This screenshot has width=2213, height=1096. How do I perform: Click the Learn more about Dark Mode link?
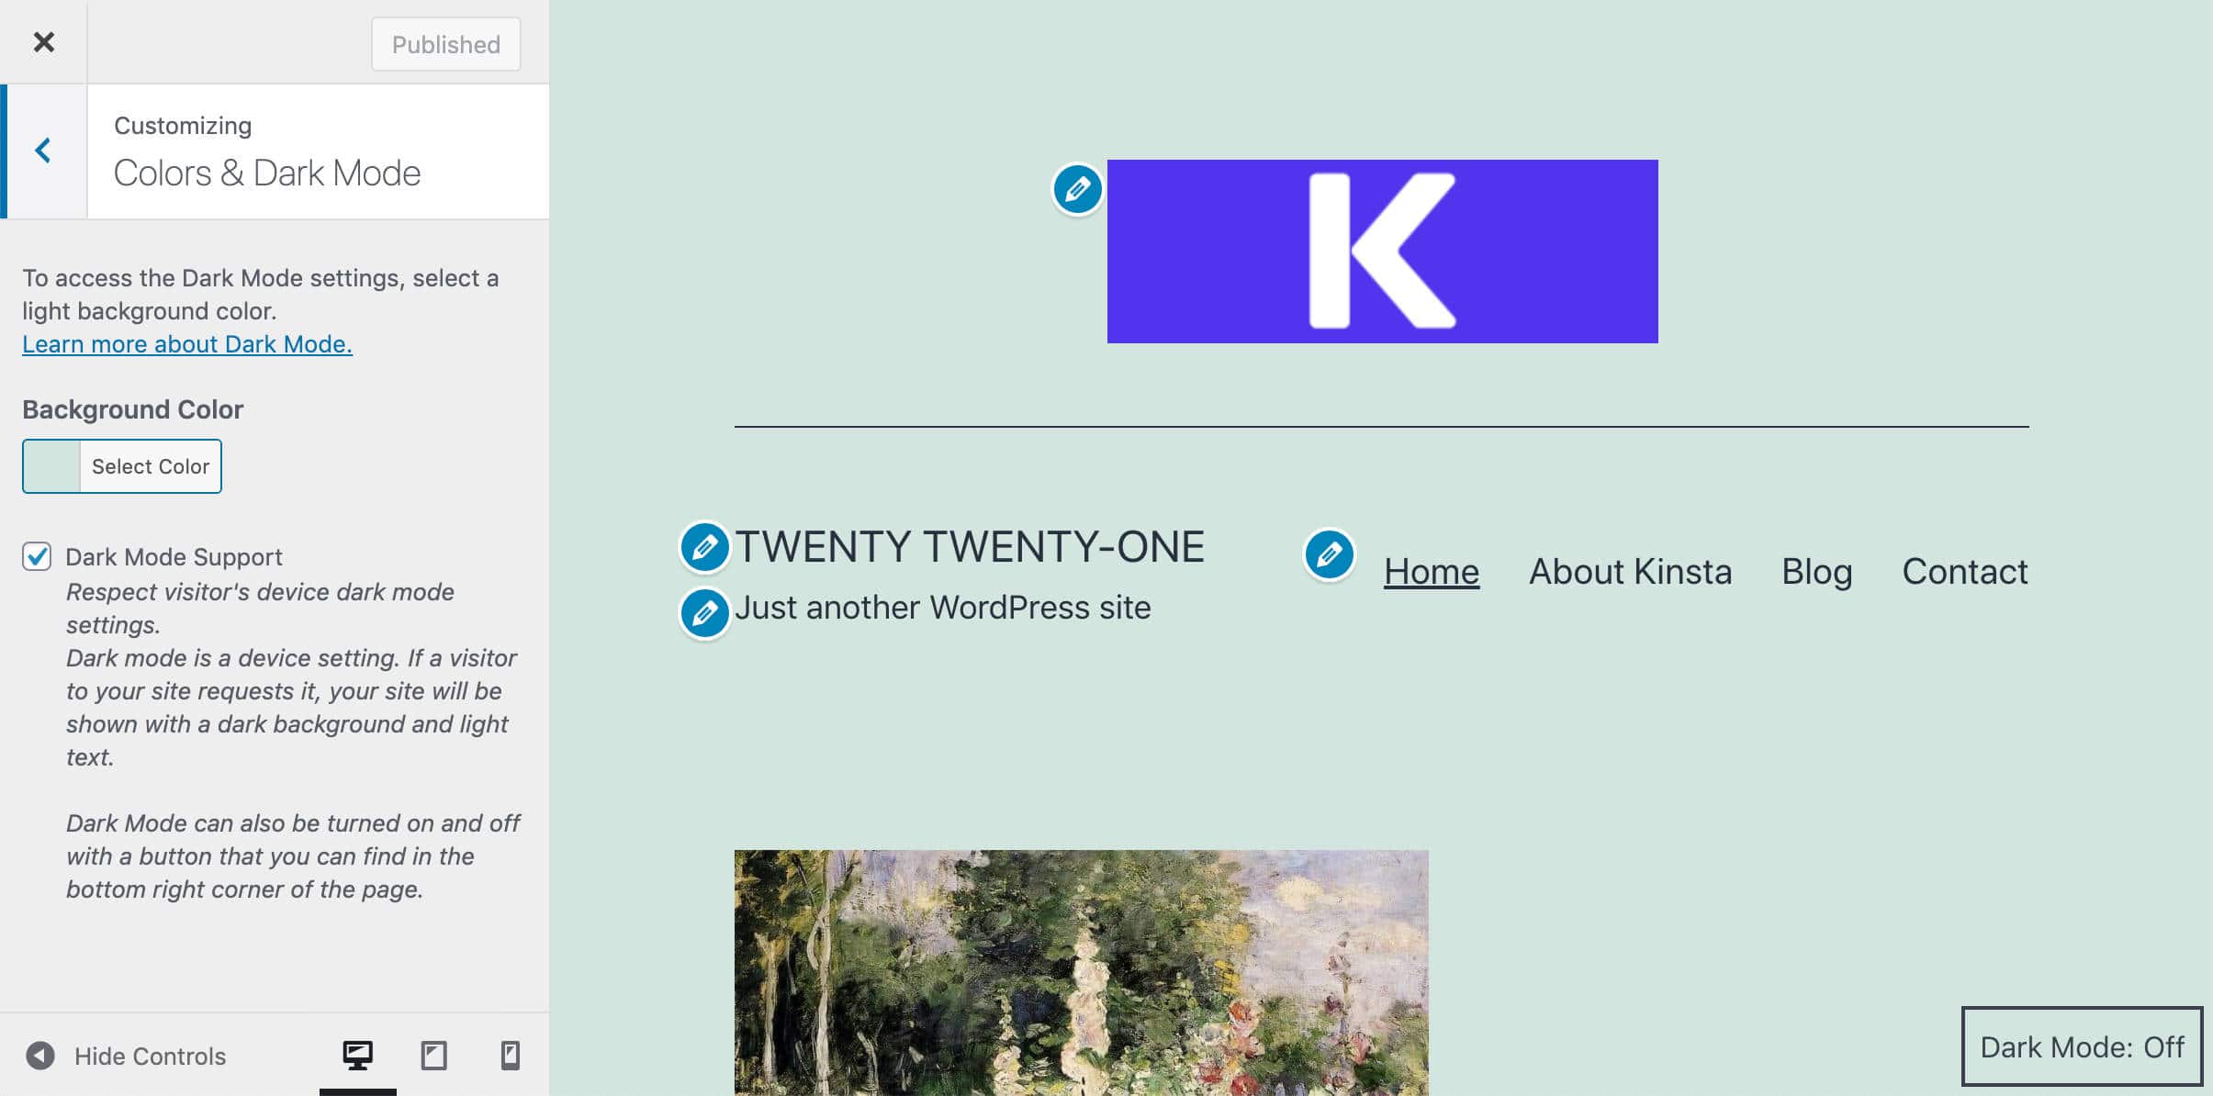[x=186, y=342]
